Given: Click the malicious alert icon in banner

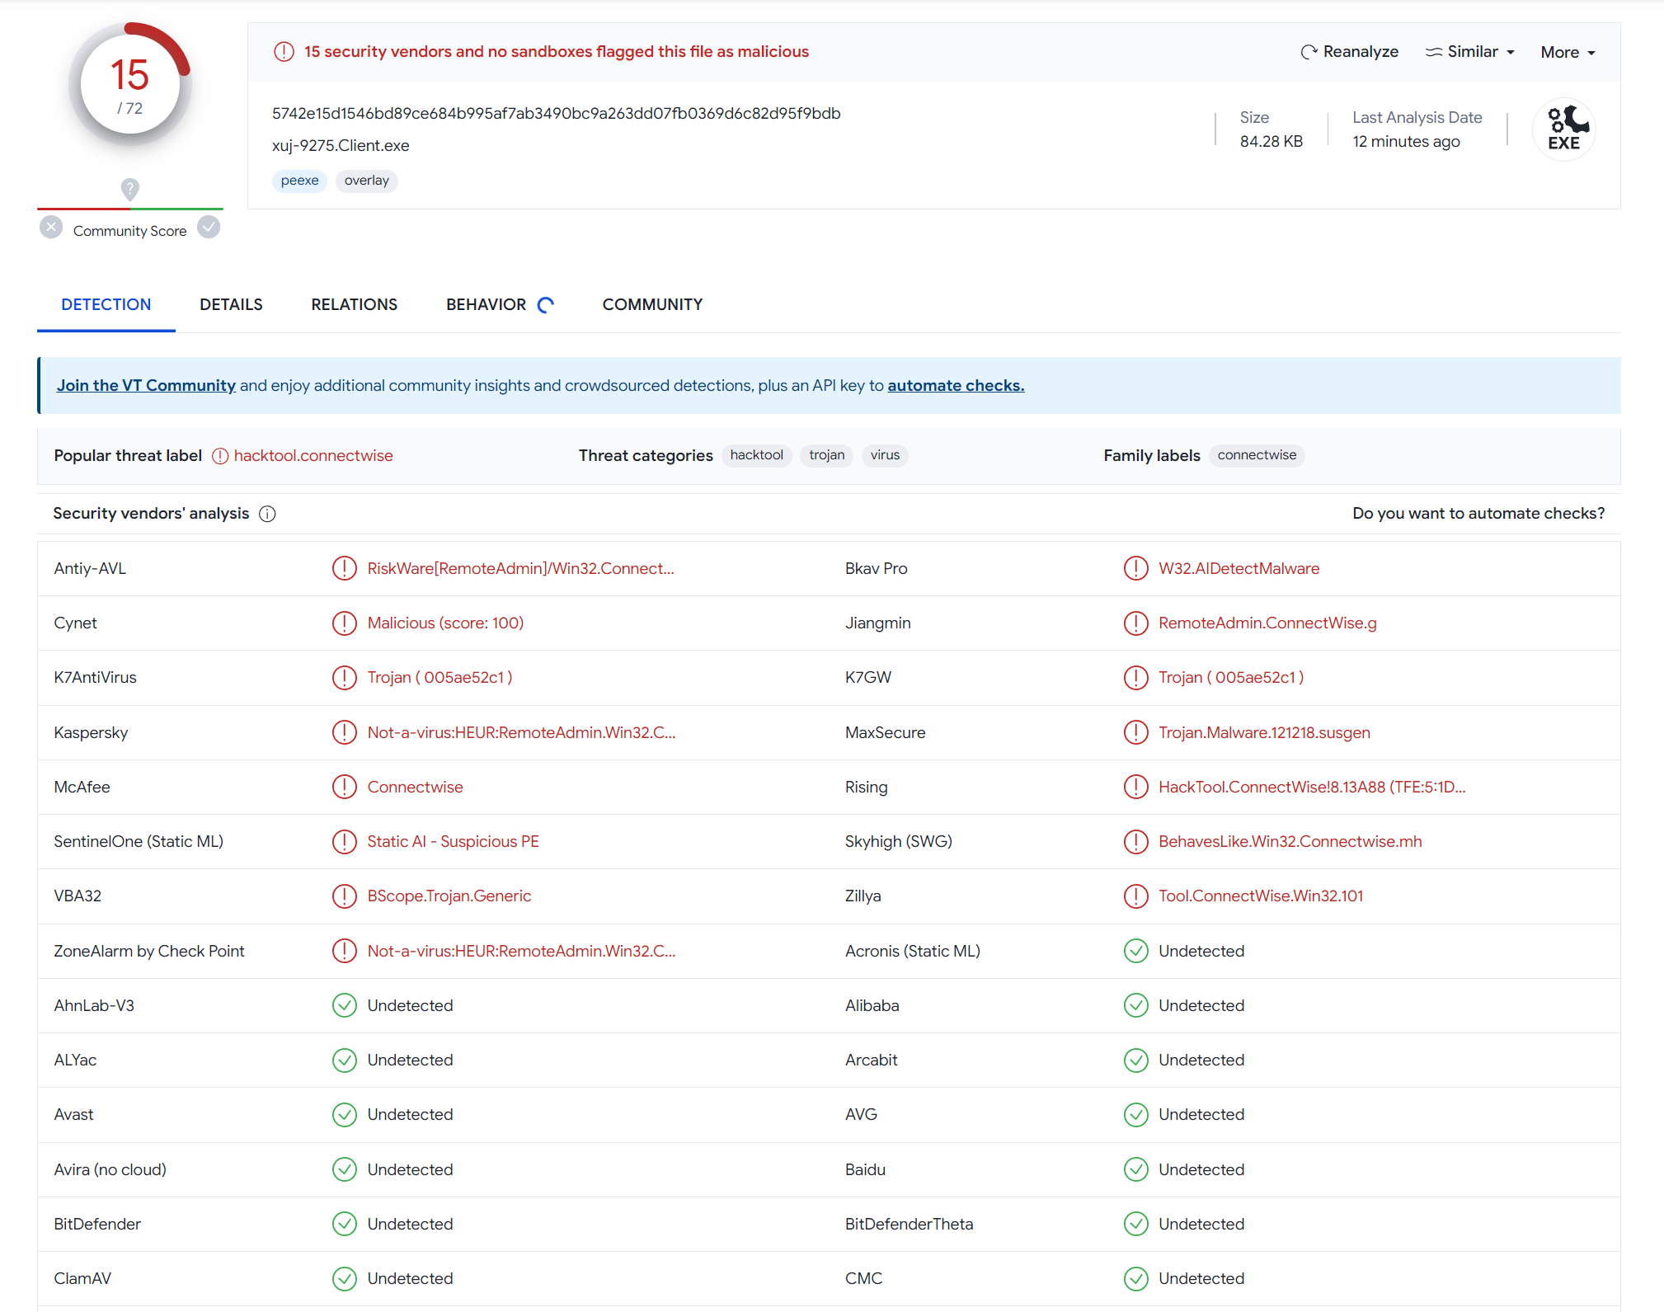Looking at the screenshot, I should 284,52.
